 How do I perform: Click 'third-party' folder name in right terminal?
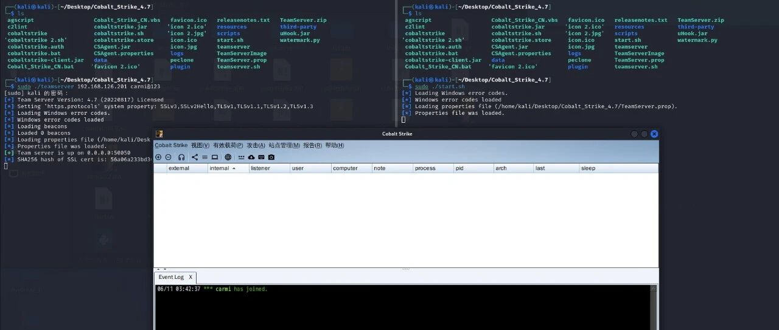pyautogui.click(x=696, y=27)
